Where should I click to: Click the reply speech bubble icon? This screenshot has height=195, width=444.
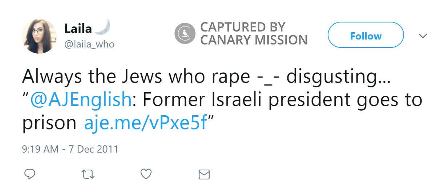click(30, 174)
